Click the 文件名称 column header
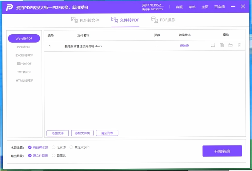This screenshot has height=171, width=252. pyautogui.click(x=83, y=35)
